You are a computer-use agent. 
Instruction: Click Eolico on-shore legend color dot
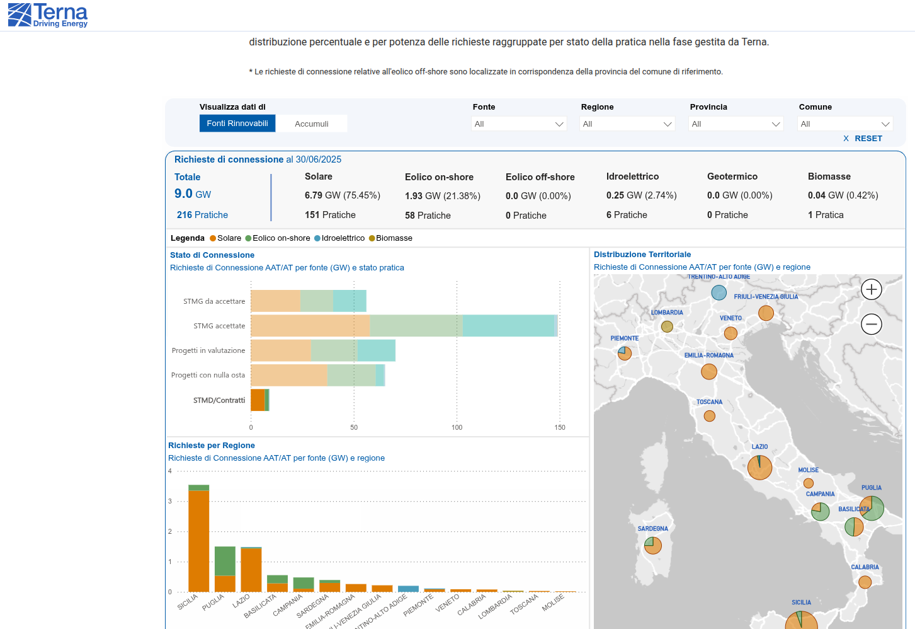coord(249,238)
